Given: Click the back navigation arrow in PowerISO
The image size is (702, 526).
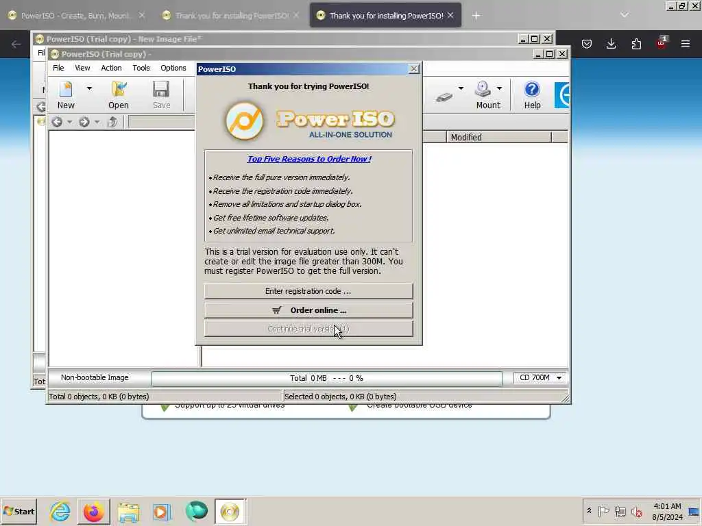Looking at the screenshot, I should 57,122.
